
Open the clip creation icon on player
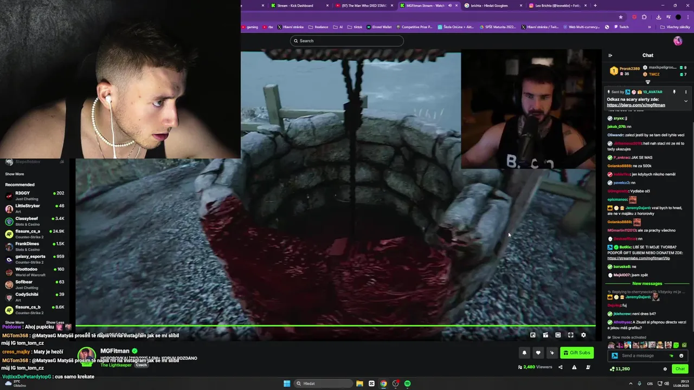(x=545, y=335)
